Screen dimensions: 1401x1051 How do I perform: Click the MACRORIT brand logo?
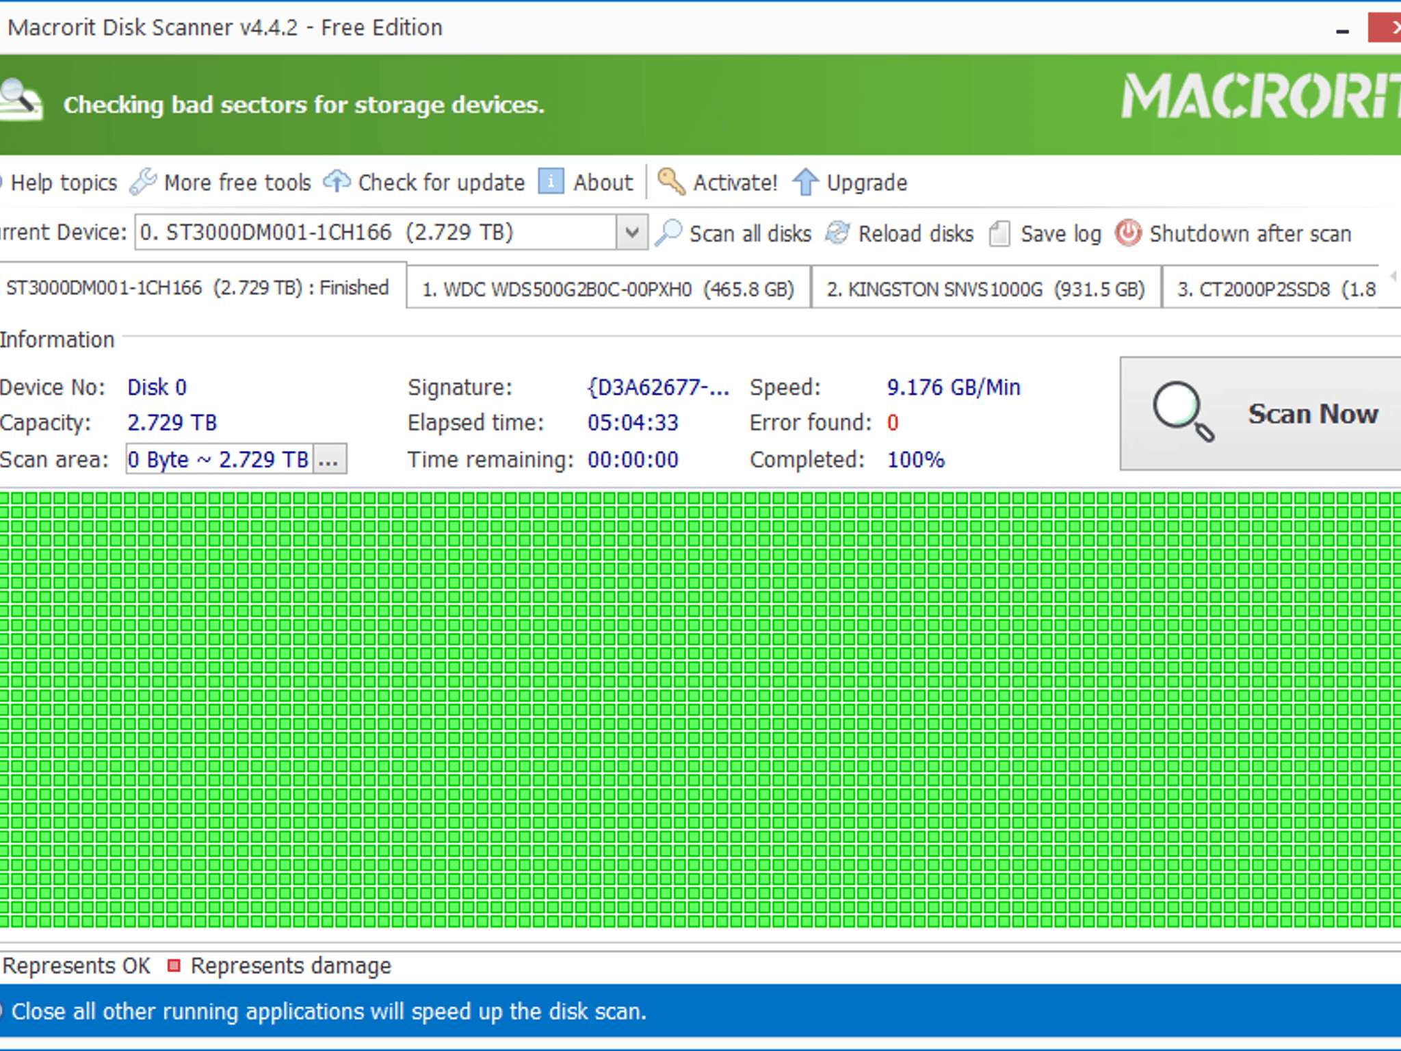point(1261,96)
